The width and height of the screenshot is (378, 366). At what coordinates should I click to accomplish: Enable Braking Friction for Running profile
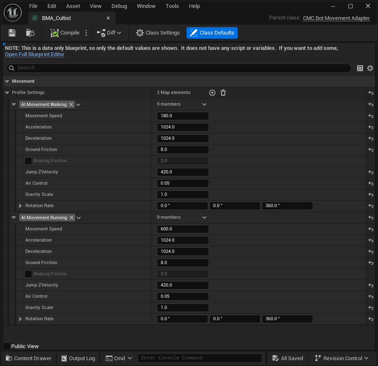click(x=28, y=274)
